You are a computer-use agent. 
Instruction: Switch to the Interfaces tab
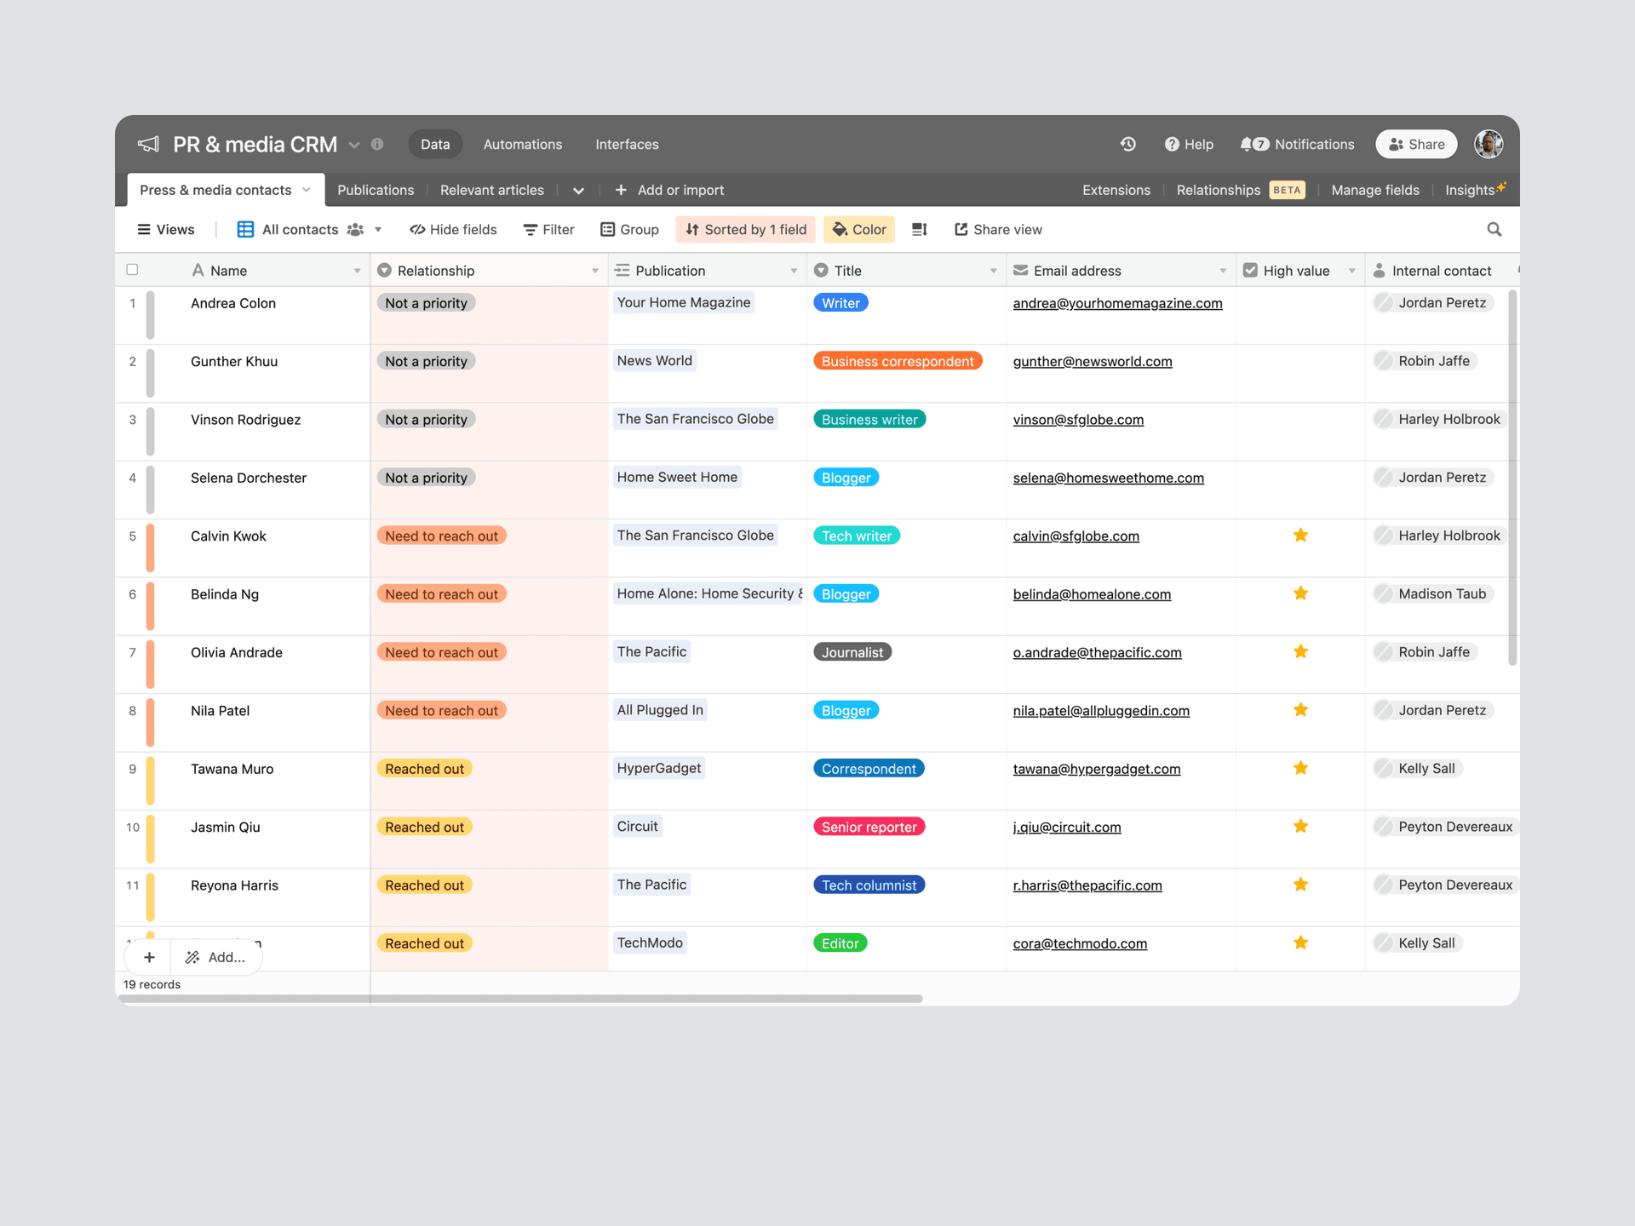[627, 144]
